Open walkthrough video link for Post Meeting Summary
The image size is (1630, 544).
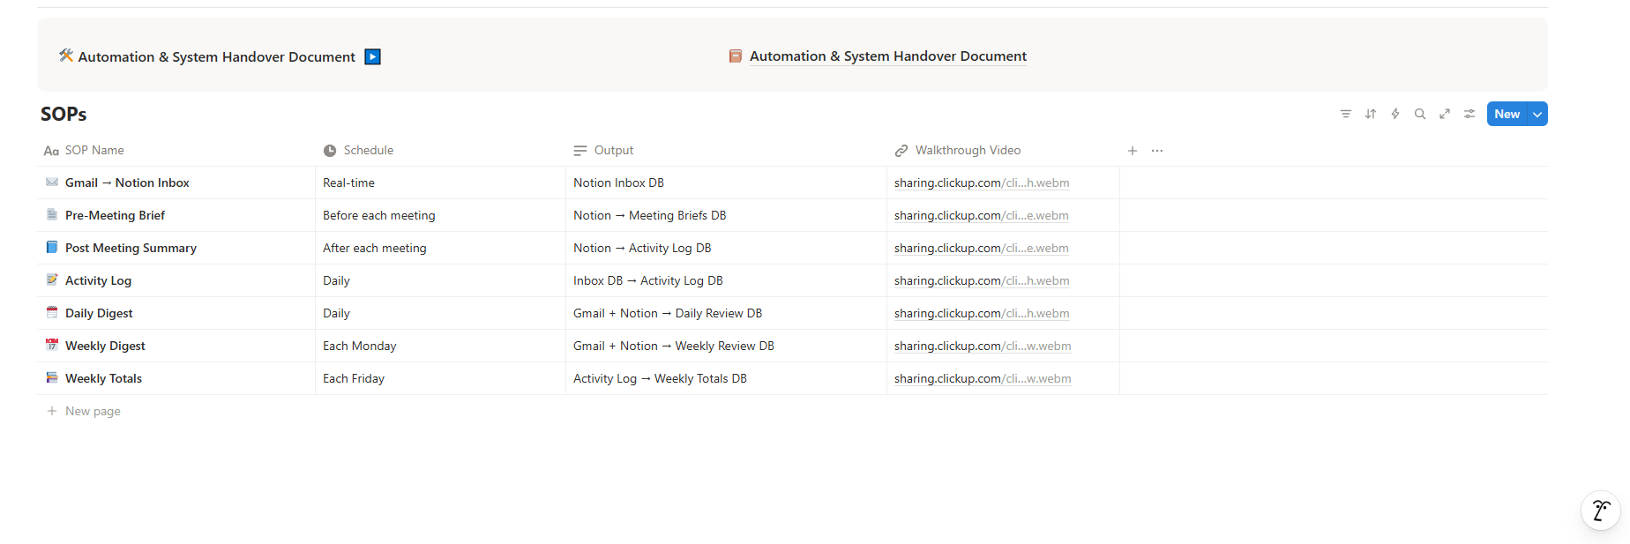tap(982, 248)
